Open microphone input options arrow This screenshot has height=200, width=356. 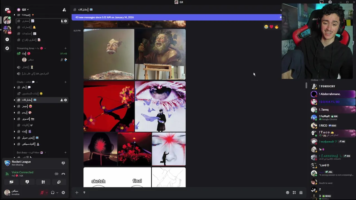click(x=46, y=192)
